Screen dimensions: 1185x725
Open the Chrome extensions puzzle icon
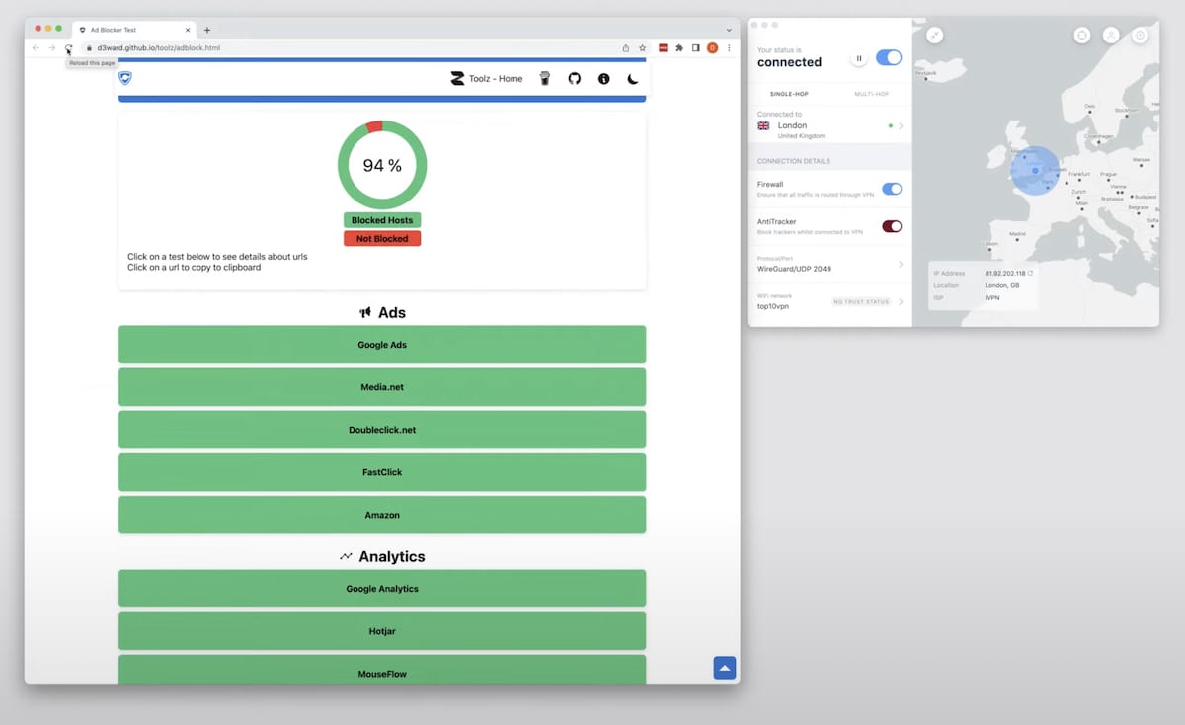(679, 47)
